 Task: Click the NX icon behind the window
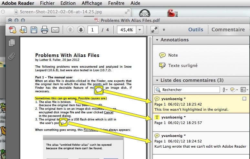click(145, 13)
